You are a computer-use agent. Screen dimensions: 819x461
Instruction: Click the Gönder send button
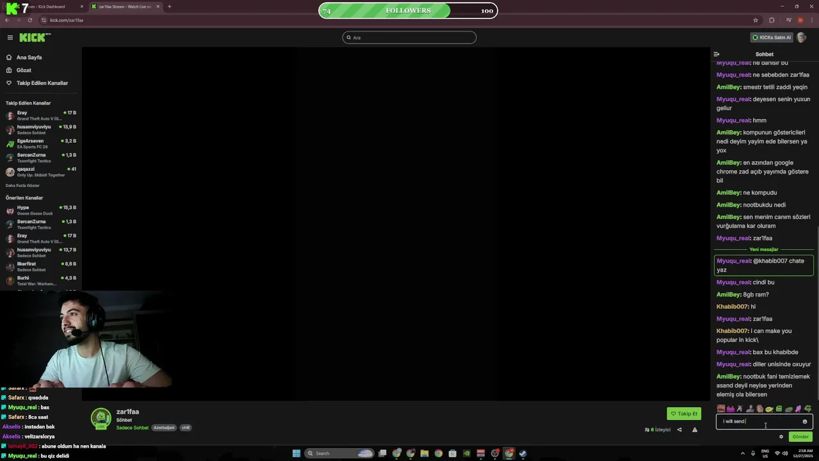(800, 437)
